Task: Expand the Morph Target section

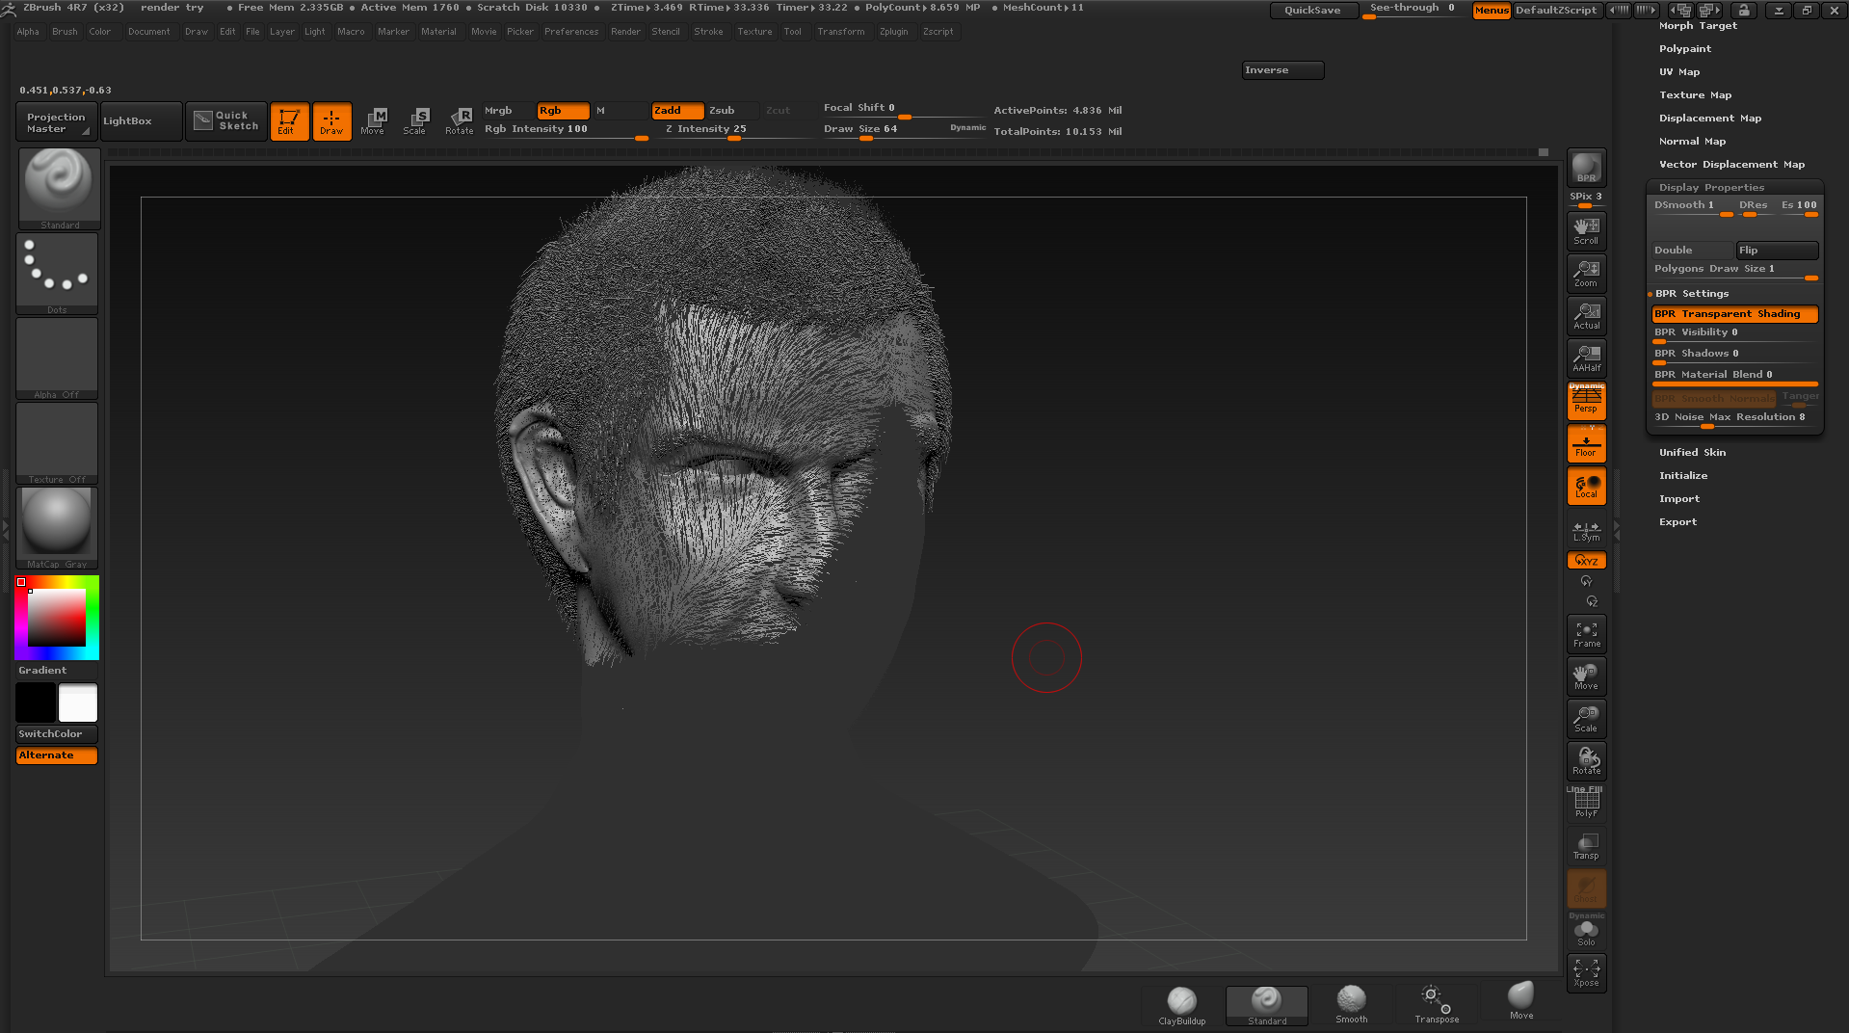Action: coord(1698,26)
